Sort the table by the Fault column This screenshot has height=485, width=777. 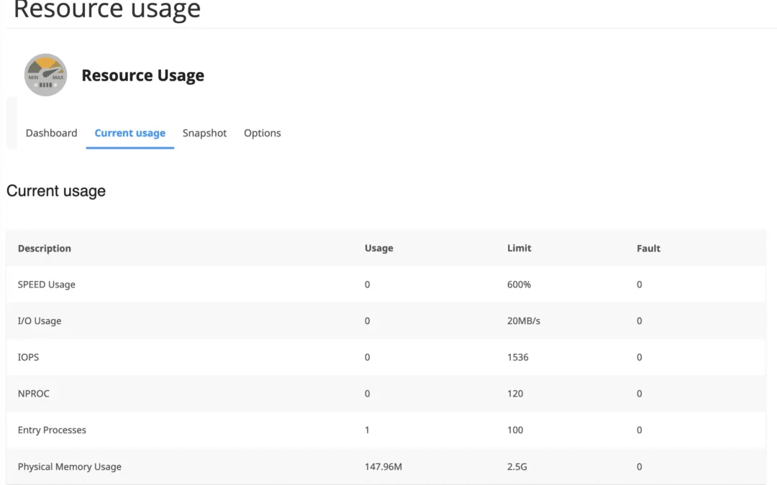pos(648,248)
